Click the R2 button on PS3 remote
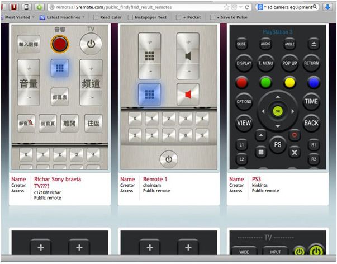This screenshot has width=337, height=264. pos(314,159)
